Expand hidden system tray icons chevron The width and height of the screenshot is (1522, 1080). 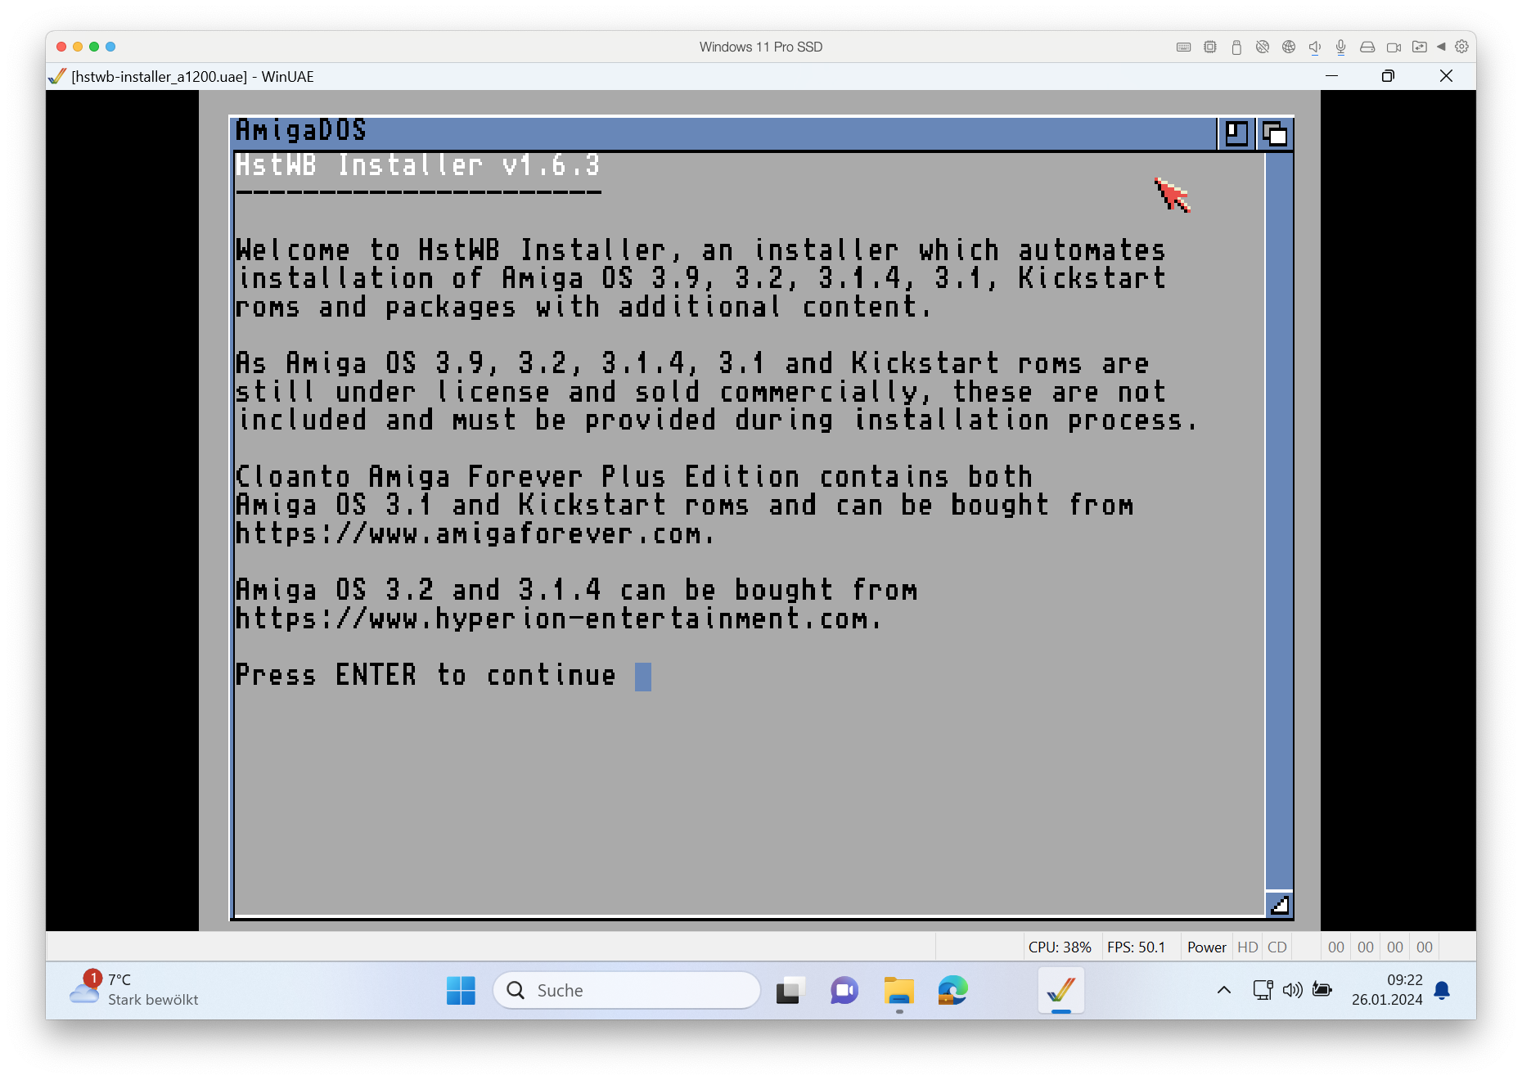(x=1224, y=990)
